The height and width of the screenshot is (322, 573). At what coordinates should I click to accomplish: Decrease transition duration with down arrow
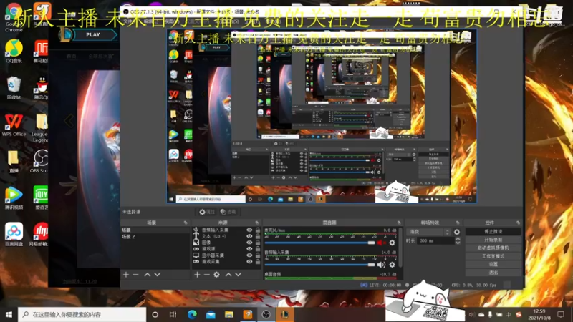tap(458, 243)
